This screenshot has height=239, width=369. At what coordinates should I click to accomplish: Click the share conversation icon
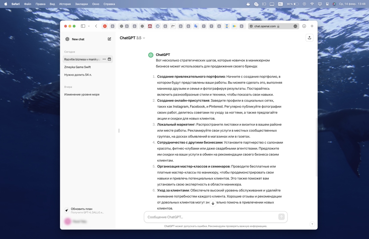point(309,38)
